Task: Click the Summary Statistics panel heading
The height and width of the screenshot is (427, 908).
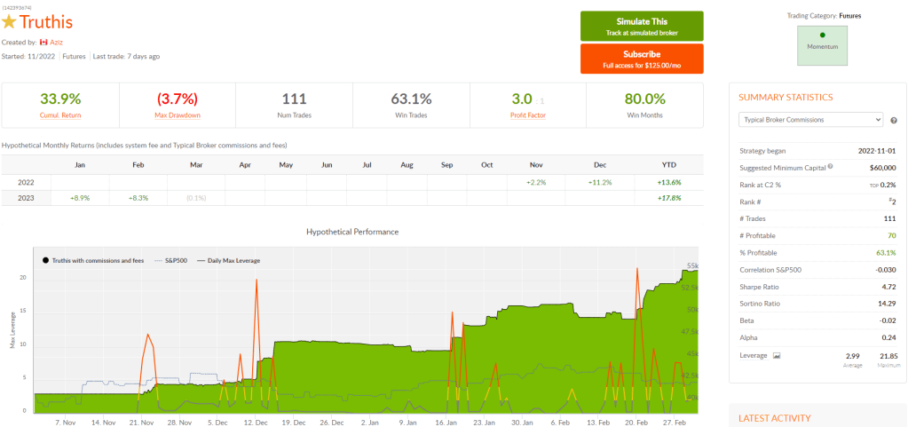Action: point(786,97)
